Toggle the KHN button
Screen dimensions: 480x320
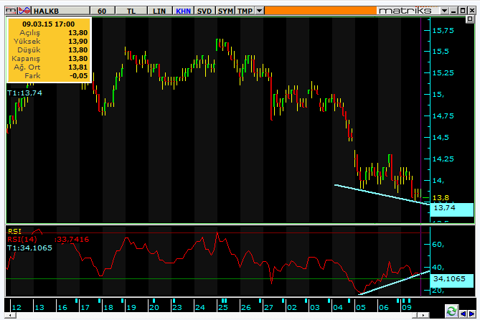(183, 11)
